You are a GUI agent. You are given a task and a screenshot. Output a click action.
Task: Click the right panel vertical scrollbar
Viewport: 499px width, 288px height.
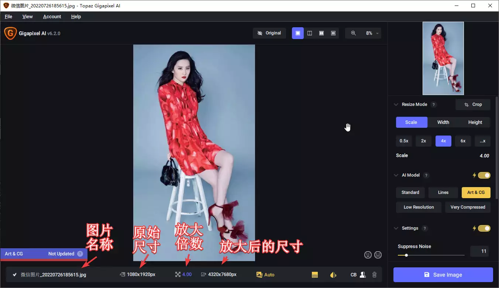(x=496, y=147)
